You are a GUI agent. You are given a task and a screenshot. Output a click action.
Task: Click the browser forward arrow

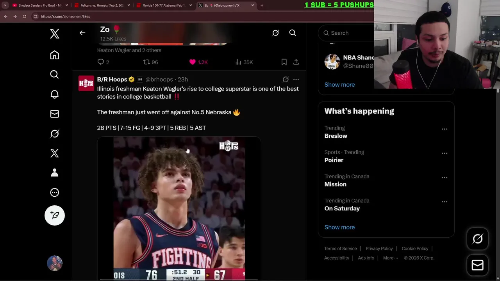click(15, 16)
